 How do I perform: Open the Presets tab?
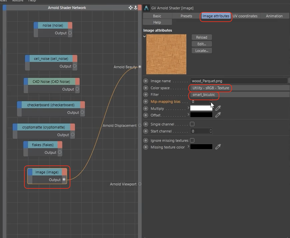tap(186, 16)
